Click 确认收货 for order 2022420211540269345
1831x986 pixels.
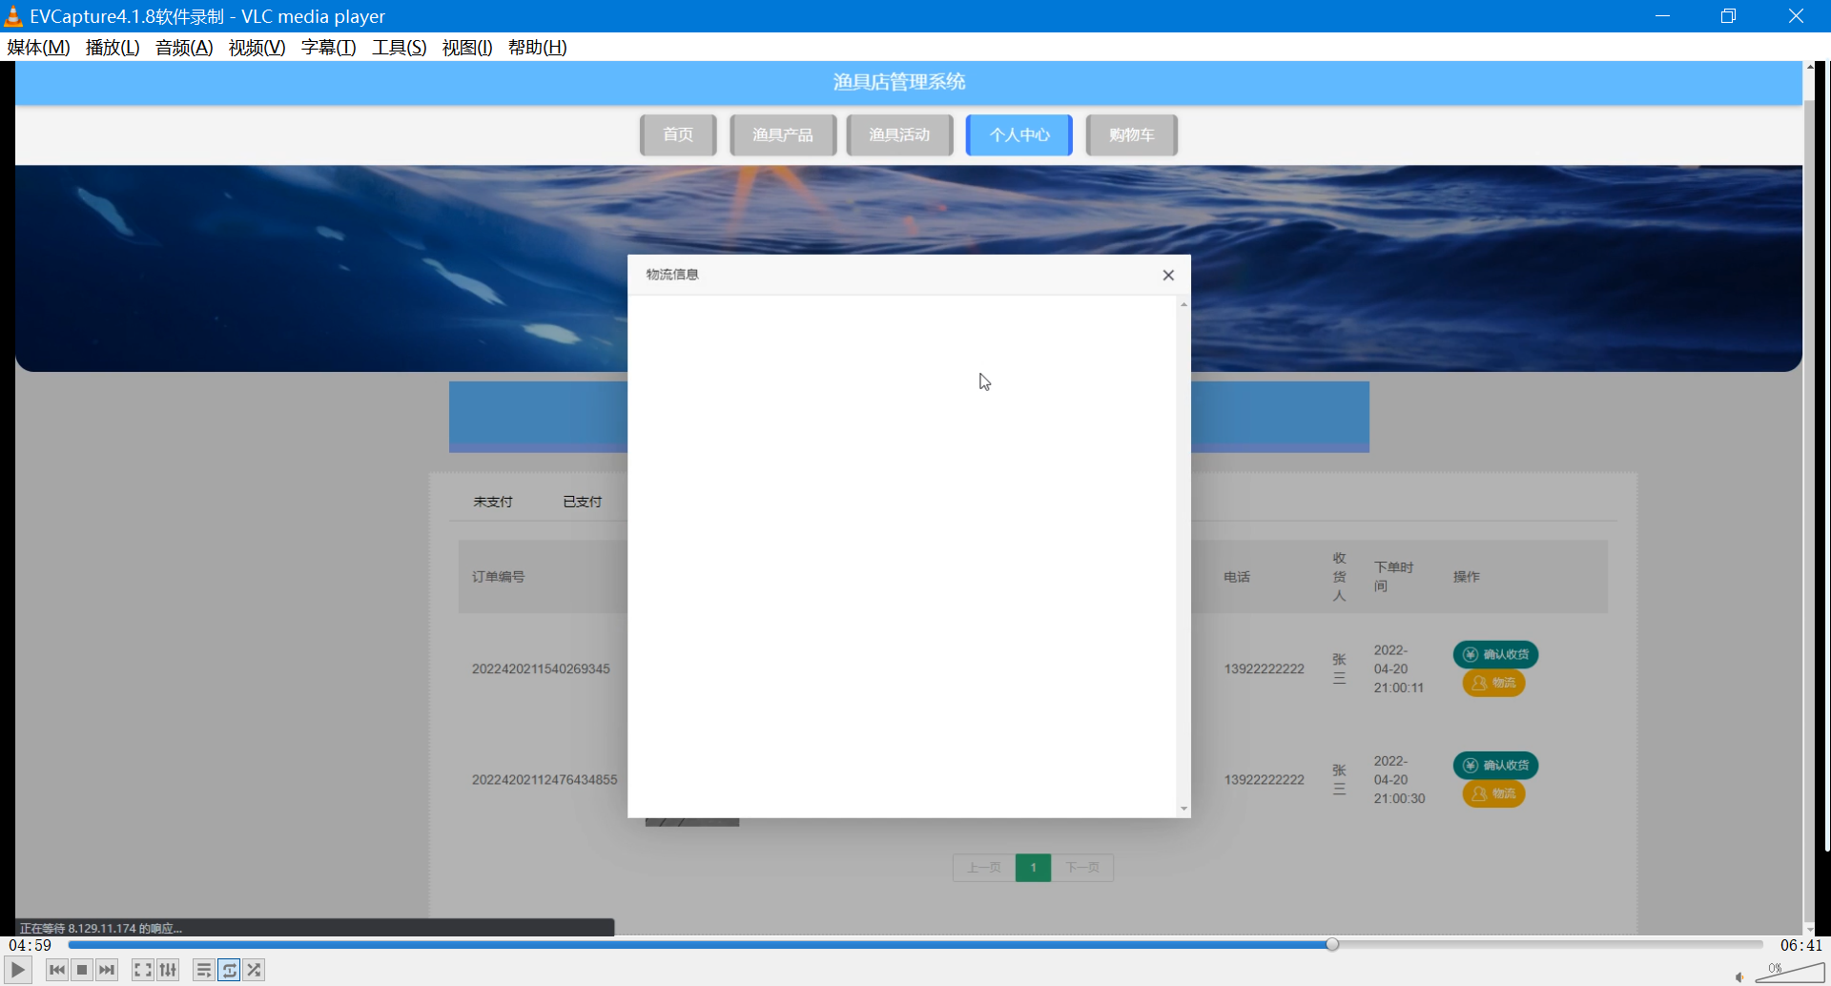[x=1495, y=654]
